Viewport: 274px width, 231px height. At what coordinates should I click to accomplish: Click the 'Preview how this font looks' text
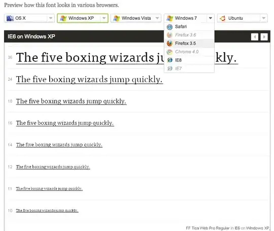[x=61, y=5]
